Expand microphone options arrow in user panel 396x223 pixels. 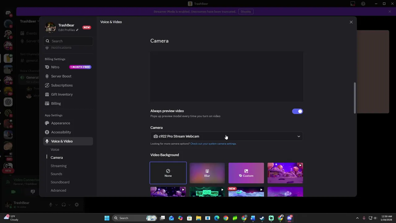point(56,205)
